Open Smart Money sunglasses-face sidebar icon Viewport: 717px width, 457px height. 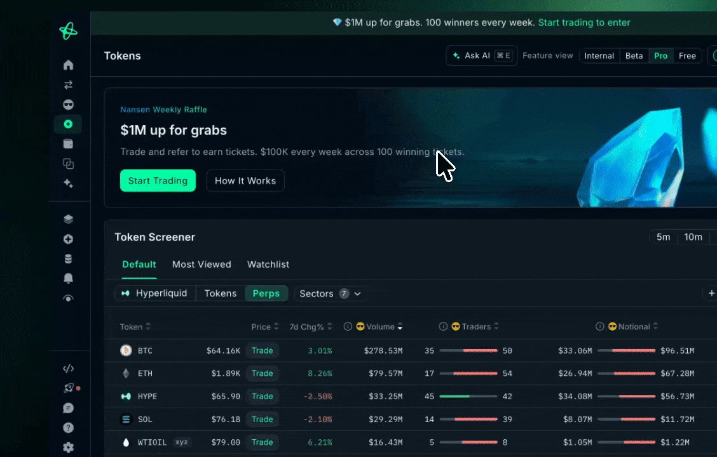click(68, 105)
